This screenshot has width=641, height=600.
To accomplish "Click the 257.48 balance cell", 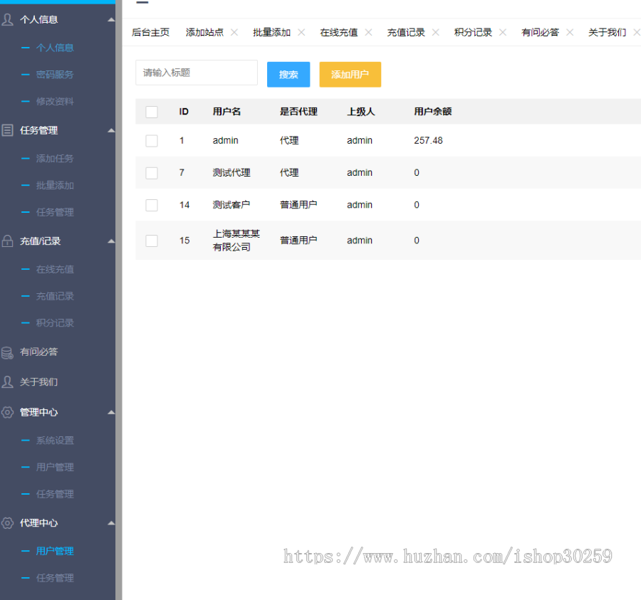I will [428, 140].
